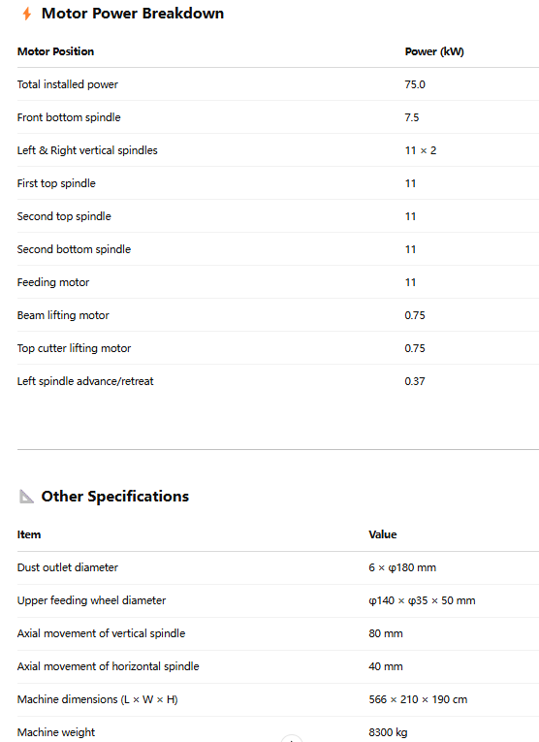Click the orange lightning bolt icon
Viewport: 539px width, 742px height.
27,14
